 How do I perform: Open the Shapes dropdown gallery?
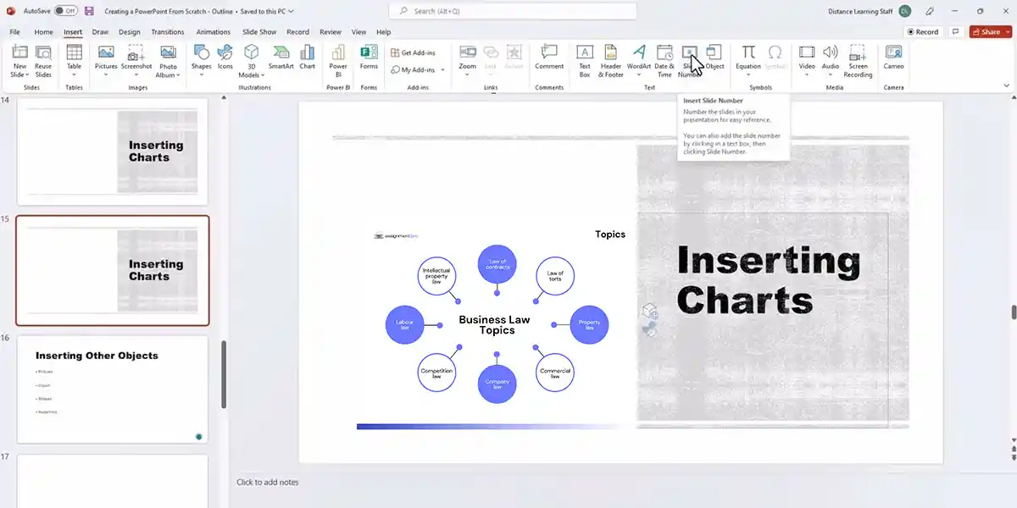(x=202, y=58)
